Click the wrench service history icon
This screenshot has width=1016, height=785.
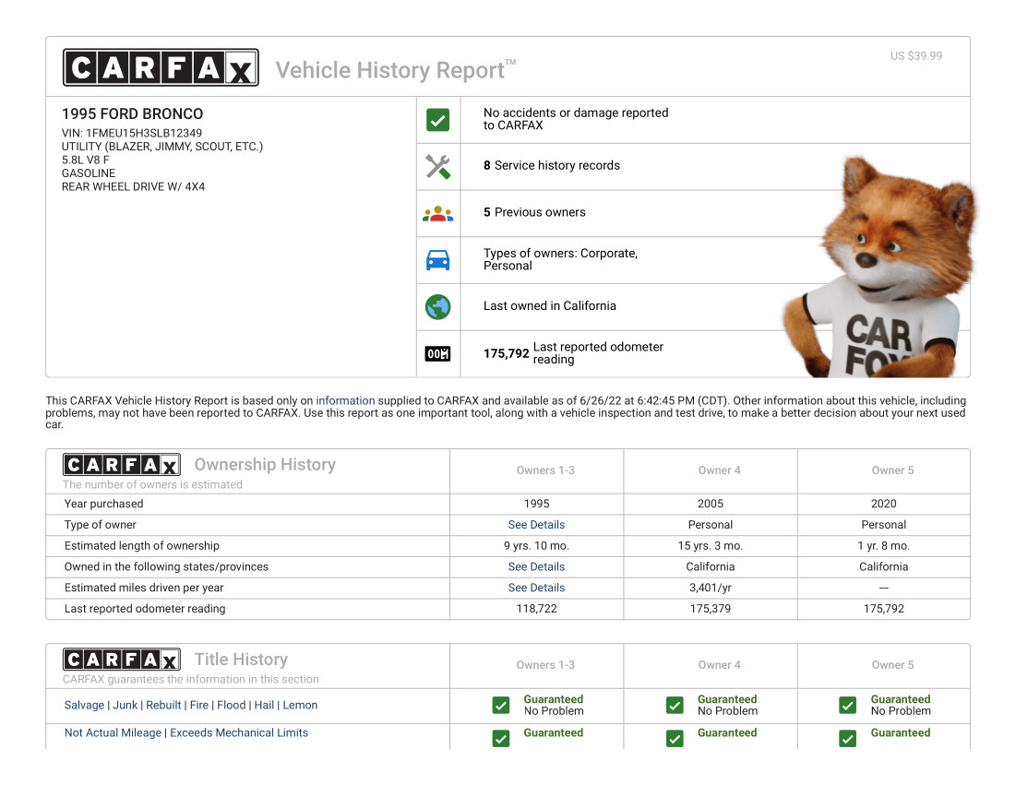click(x=438, y=166)
